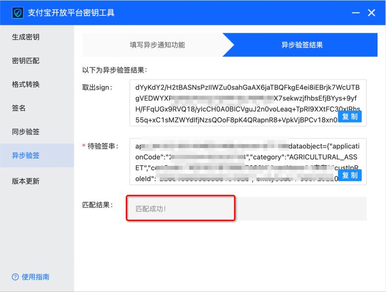
Task: Click inside the 取出sign text box
Action: click(x=248, y=102)
